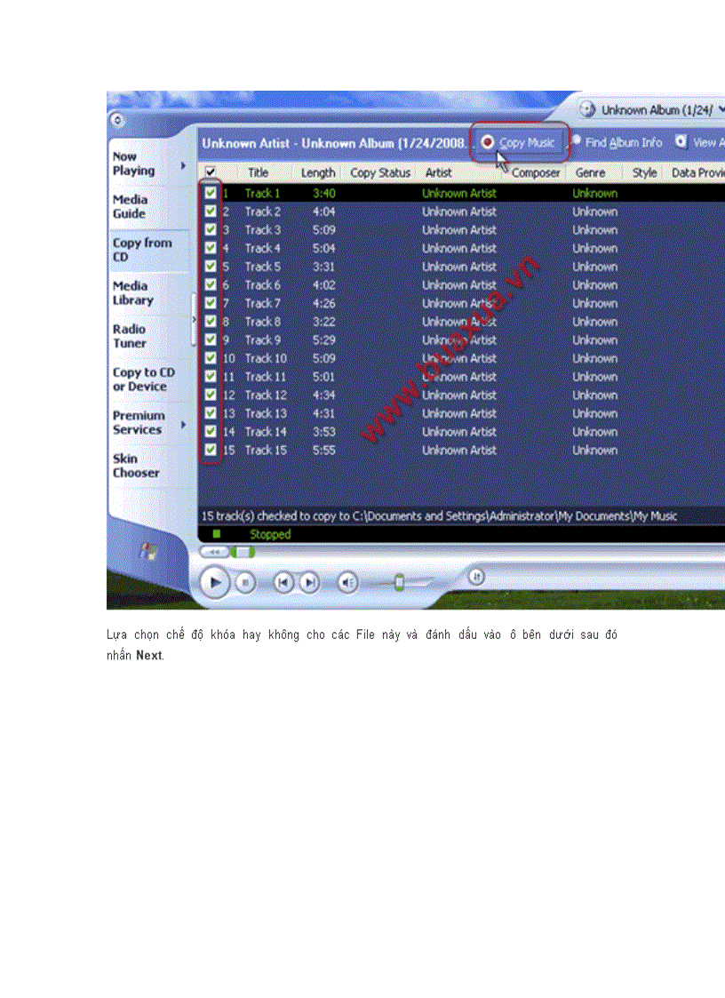Toggle the select-all tracks checkbox
725x998 pixels.
pyautogui.click(x=210, y=172)
